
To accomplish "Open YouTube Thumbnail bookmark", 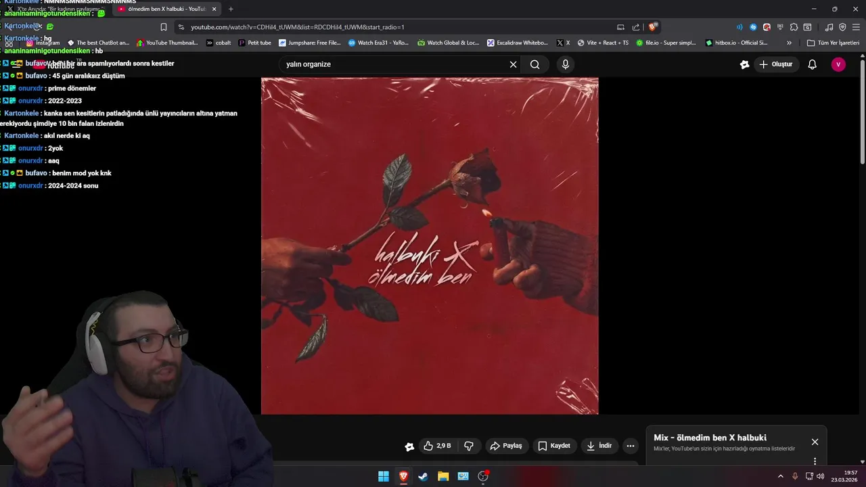I will point(167,43).
